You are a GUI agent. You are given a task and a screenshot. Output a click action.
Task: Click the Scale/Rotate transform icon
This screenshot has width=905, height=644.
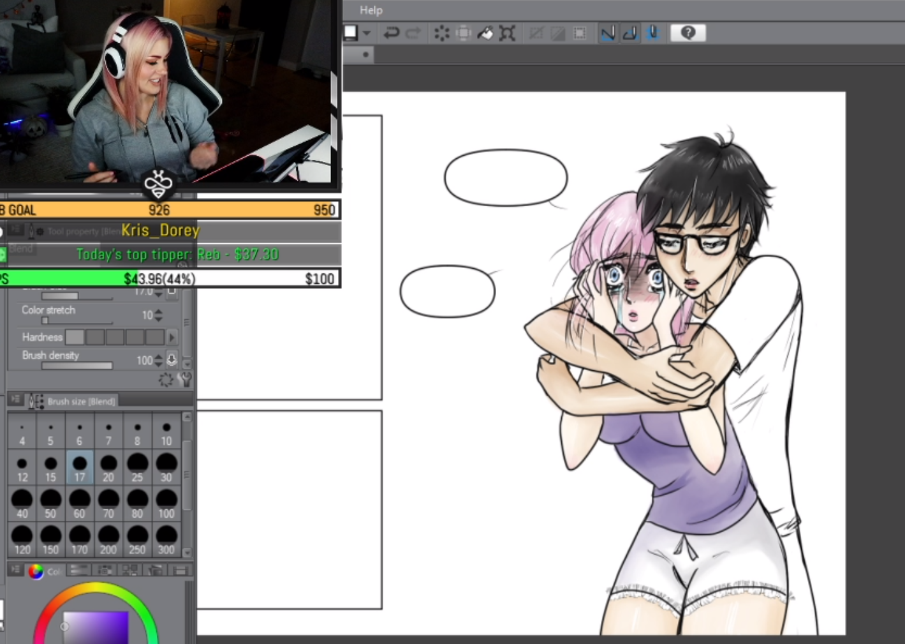pos(507,33)
